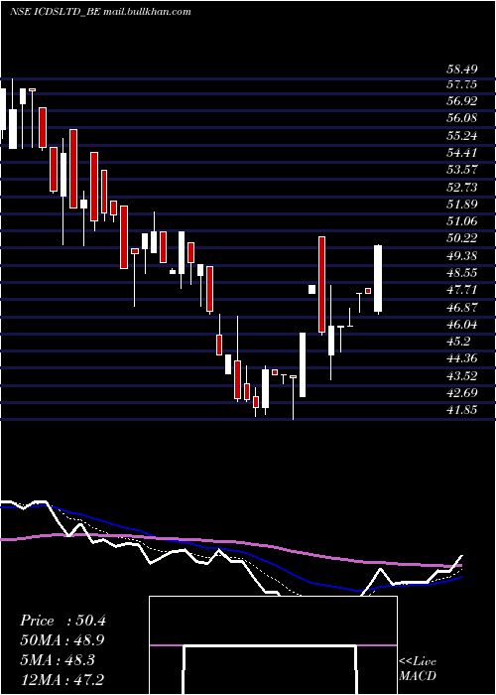Click the 55.24 price level label

(x=461, y=136)
